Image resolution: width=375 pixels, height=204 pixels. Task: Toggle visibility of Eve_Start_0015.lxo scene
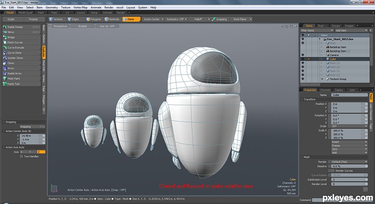coord(302,39)
